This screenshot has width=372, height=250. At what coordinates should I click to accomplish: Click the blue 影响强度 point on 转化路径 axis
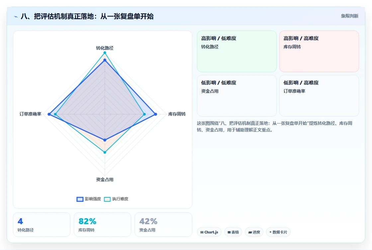point(105,60)
